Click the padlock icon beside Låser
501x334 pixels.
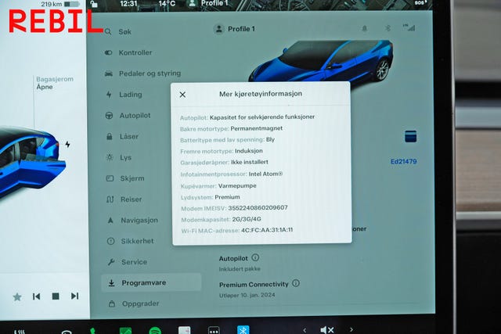(x=110, y=137)
